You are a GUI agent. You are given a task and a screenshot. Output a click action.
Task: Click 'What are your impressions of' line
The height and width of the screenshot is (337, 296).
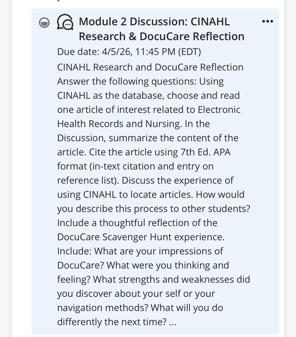point(159,251)
